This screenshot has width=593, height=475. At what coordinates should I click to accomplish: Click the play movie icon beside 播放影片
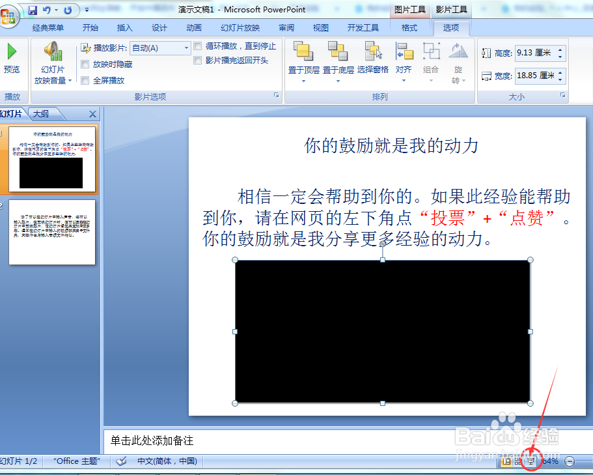(86, 48)
